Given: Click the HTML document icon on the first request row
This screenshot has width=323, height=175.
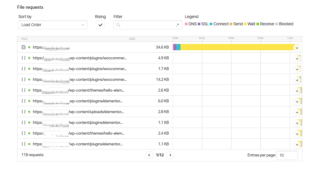Looking at the screenshot, I should [x=24, y=47].
